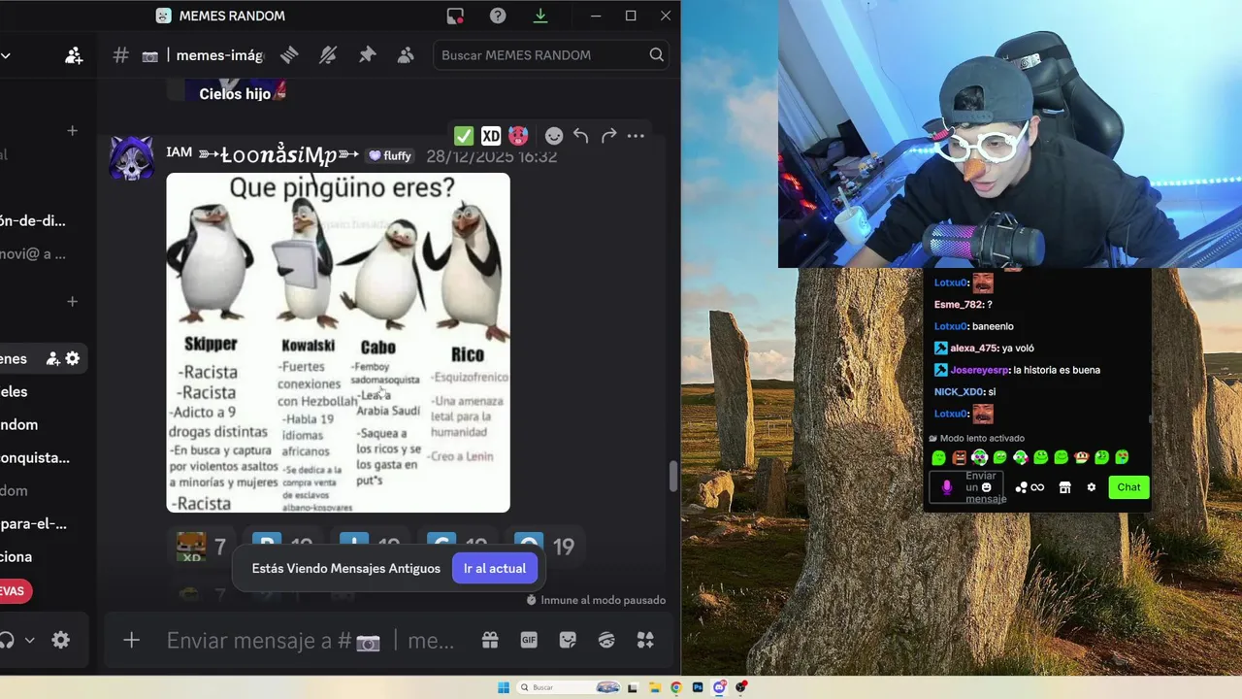Open File Explorer from the taskbar
The height and width of the screenshot is (699, 1242).
point(655,687)
